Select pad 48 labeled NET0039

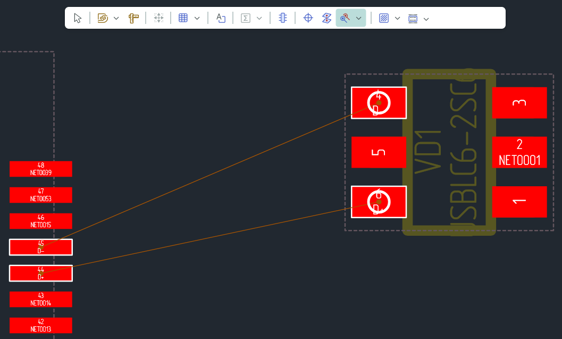point(41,169)
